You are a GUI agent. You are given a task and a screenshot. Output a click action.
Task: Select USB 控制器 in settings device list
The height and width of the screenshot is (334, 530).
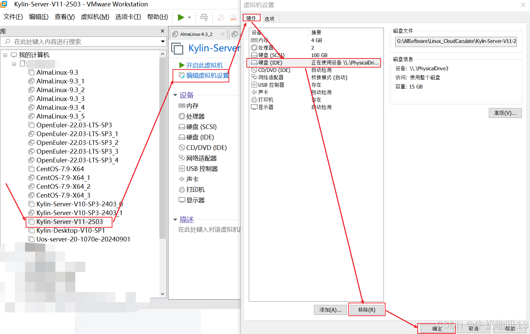point(316,85)
